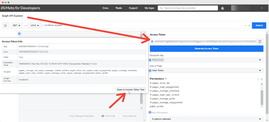Clear the query with the X icon
This screenshot has height=122, width=269.
[245, 25]
